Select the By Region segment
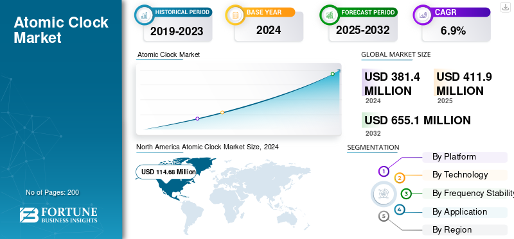Viewport: 514px width, 239px height. tap(465, 230)
